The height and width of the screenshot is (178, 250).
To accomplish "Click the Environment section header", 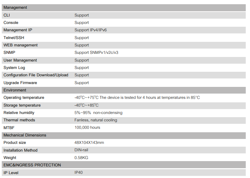I will [x=124, y=90].
